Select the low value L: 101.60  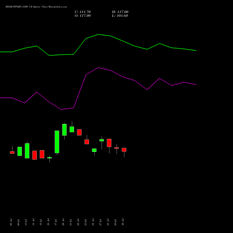[120, 16]
